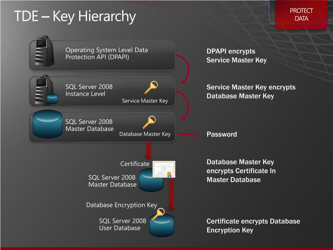The height and width of the screenshot is (250, 333).
Task: Click the 'Database Master Key' label under key
Action: (145, 134)
